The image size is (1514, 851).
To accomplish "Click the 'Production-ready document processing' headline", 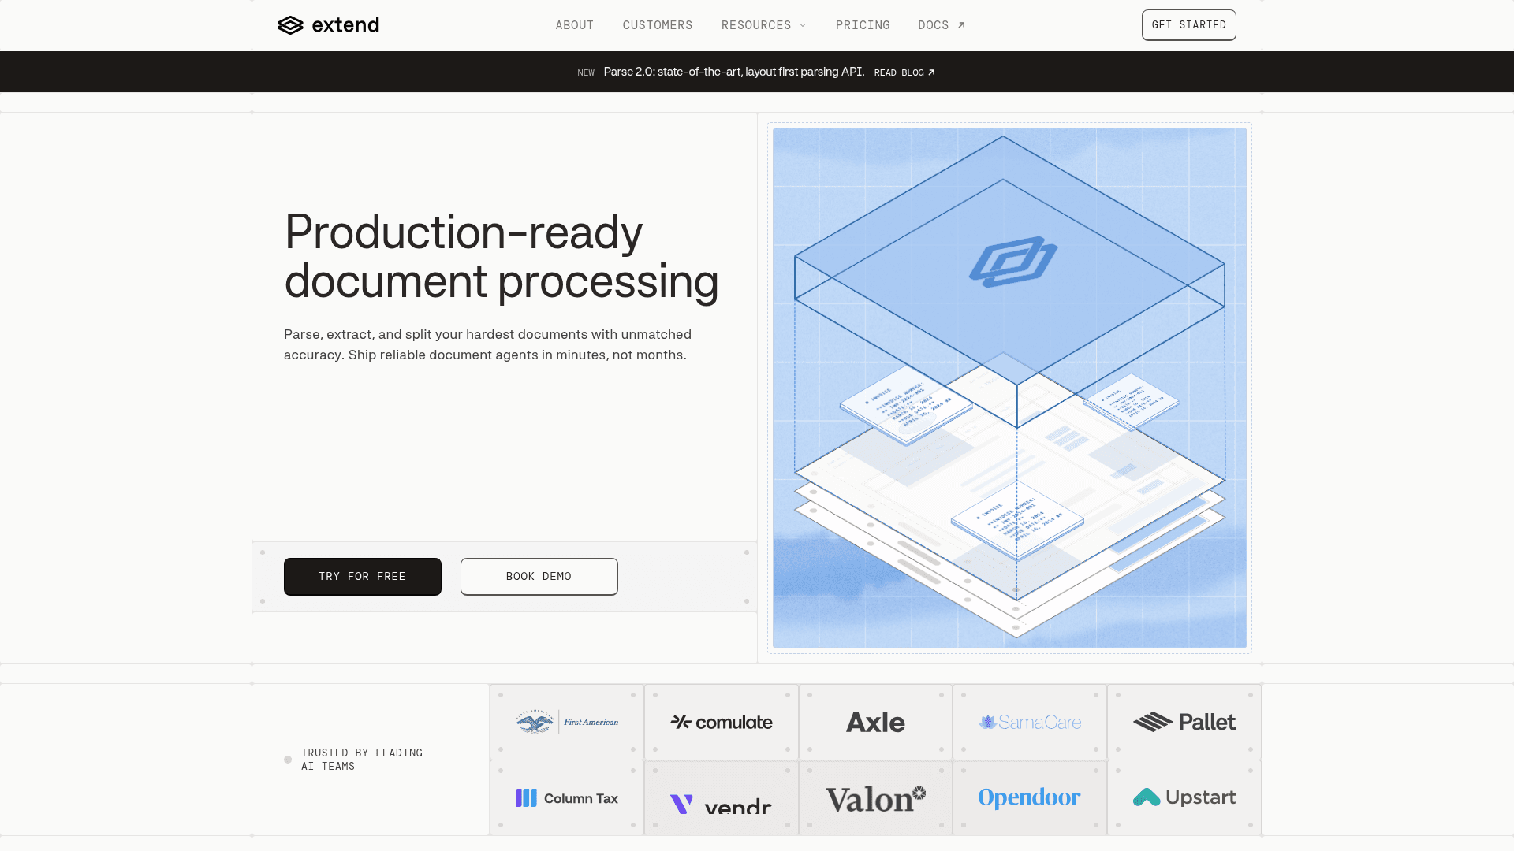I will (502, 257).
